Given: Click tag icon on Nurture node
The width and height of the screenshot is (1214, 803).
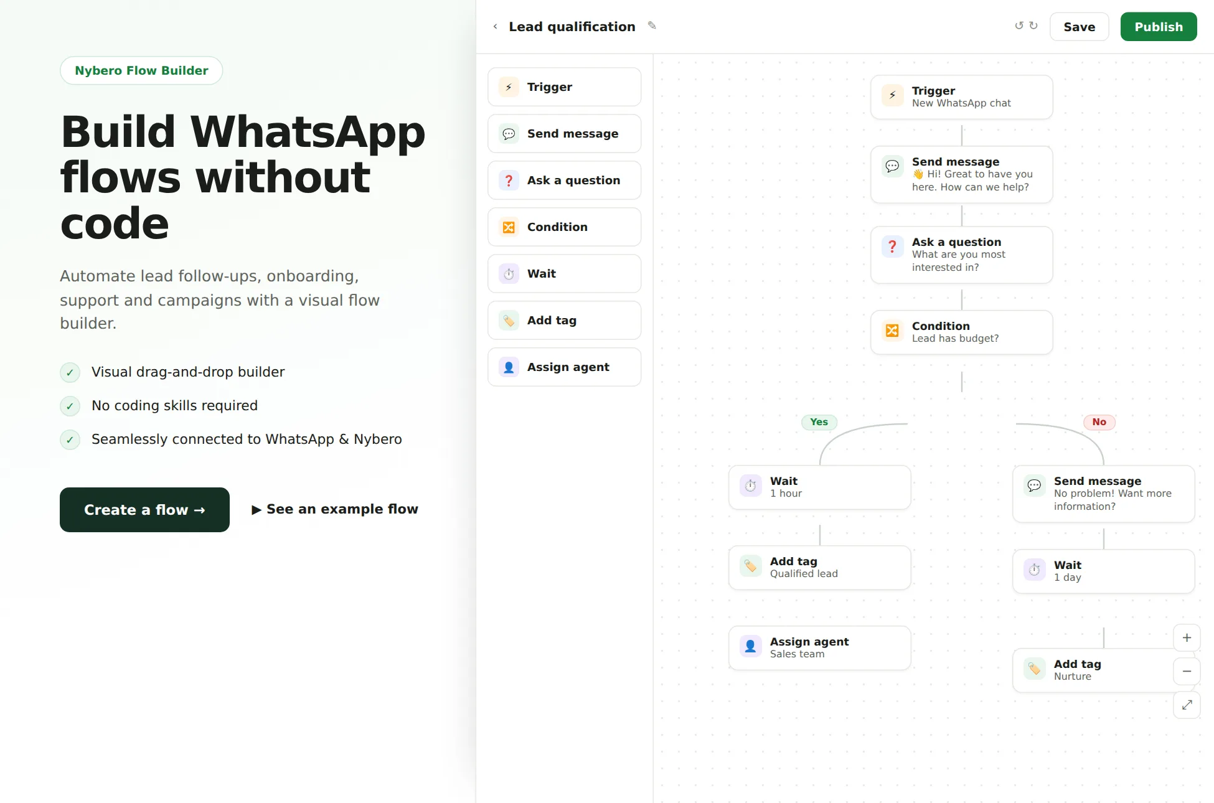Looking at the screenshot, I should (x=1034, y=669).
